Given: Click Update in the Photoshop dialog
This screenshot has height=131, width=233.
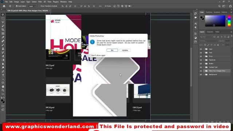Looking at the screenshot, I should pos(125,50).
